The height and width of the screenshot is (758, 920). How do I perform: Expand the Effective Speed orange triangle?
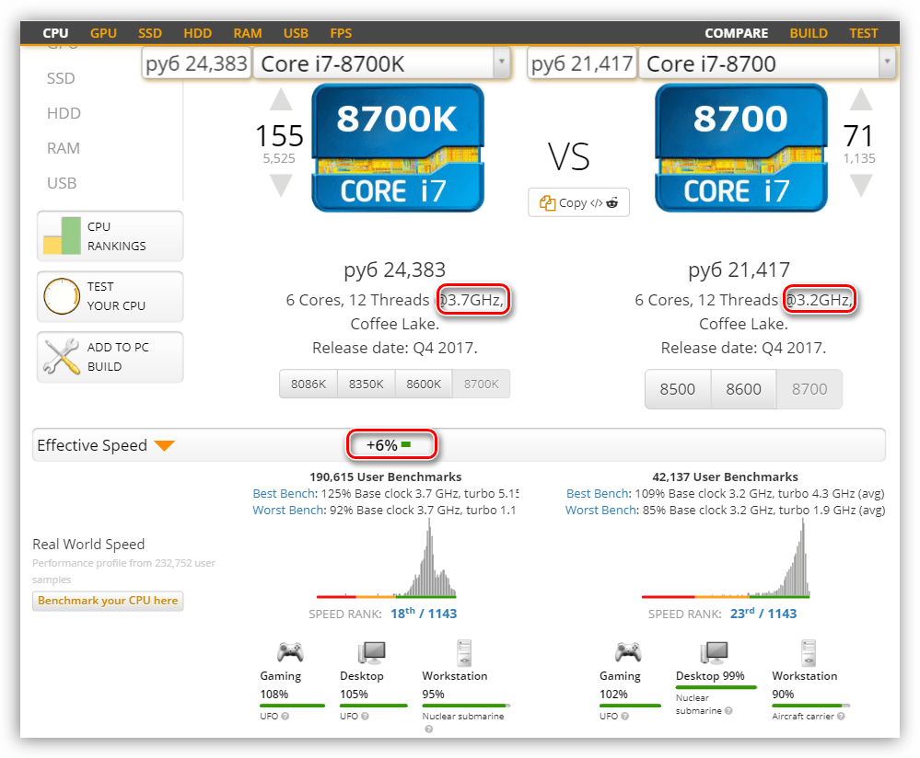(164, 446)
